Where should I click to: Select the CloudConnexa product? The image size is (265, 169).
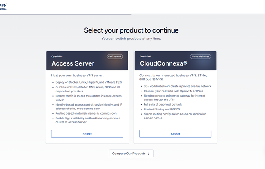coord(175,134)
